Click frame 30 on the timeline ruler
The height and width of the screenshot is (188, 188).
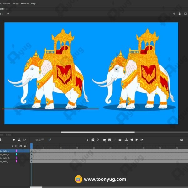[127, 148]
